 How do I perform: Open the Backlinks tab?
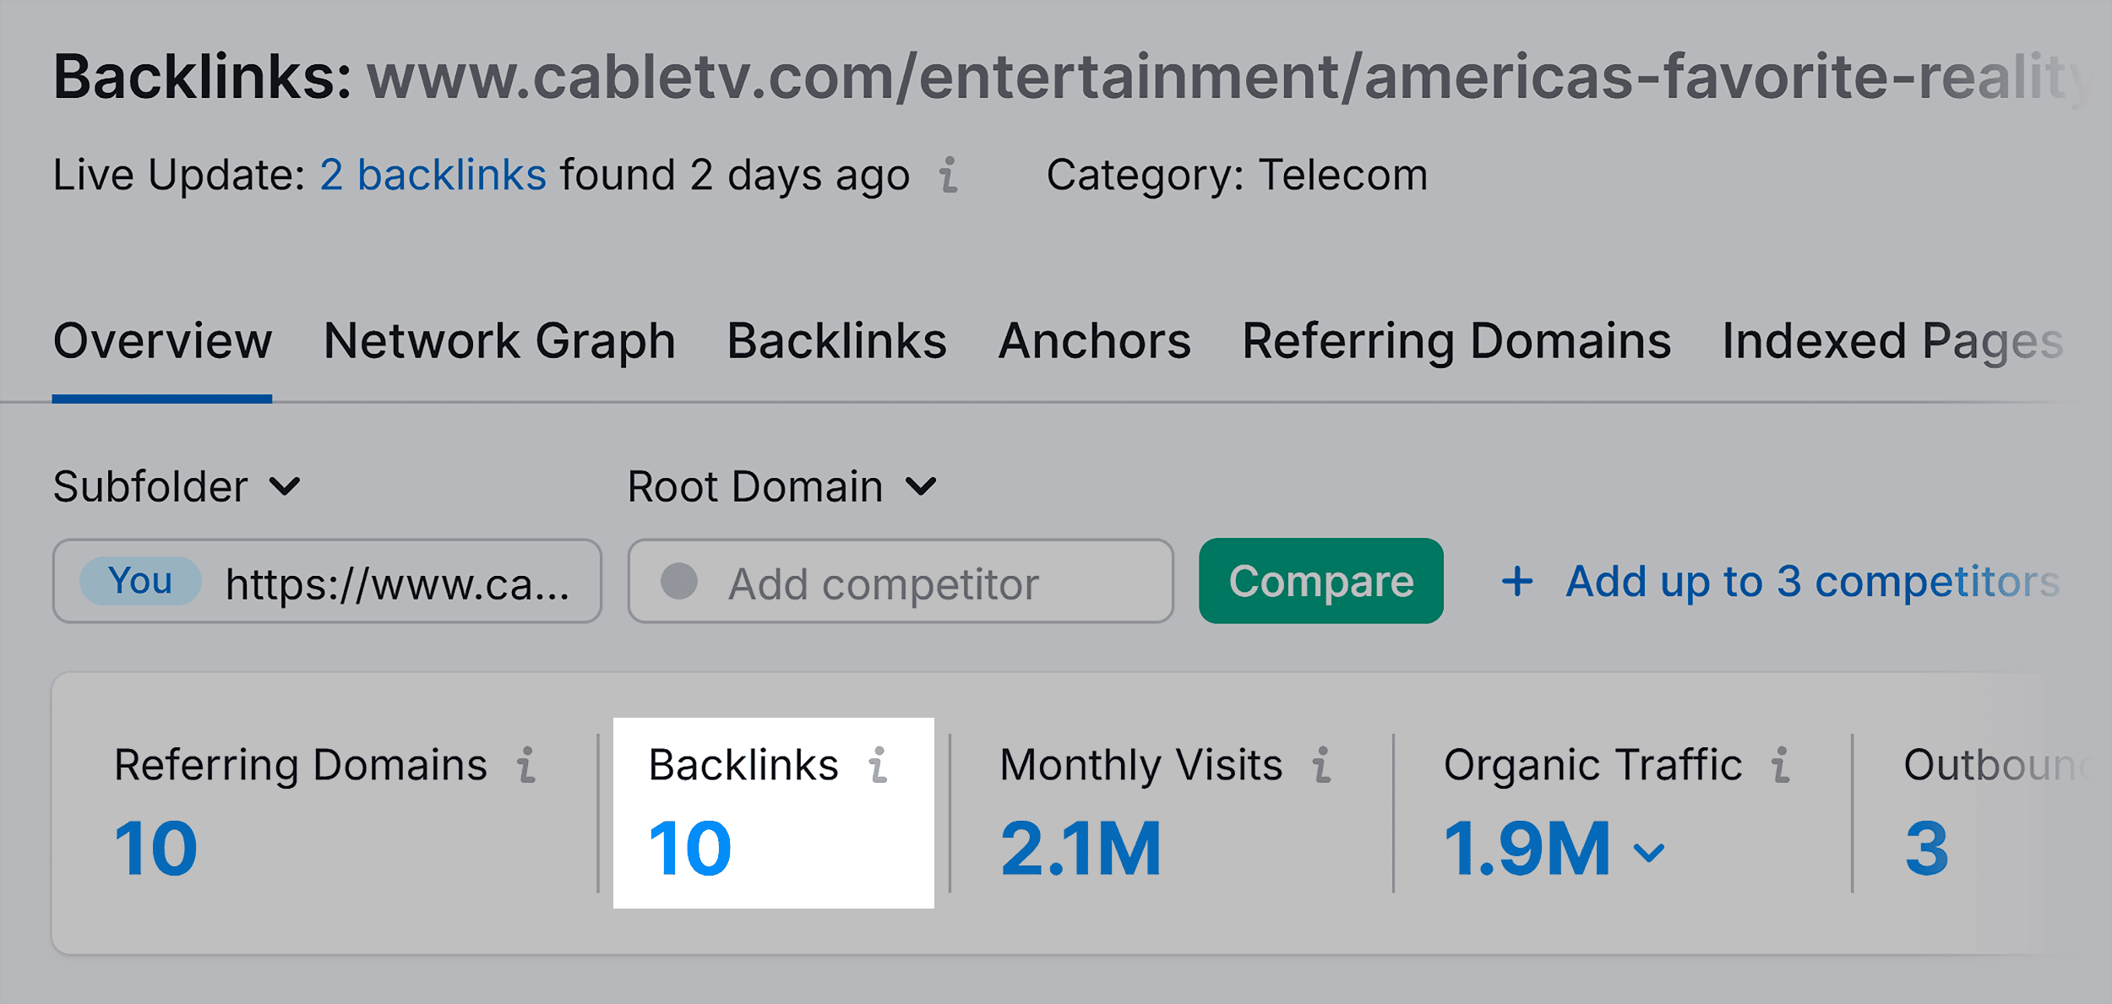tap(836, 341)
